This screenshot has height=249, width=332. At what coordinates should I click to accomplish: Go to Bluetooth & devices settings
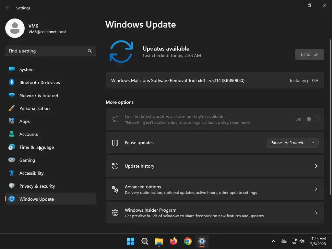pos(51,82)
